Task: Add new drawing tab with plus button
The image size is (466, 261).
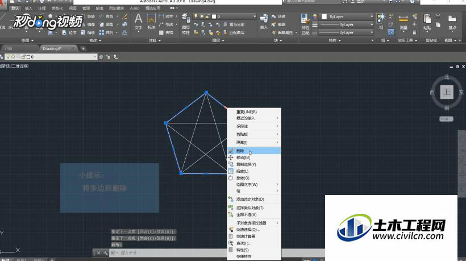Action: coord(83,48)
